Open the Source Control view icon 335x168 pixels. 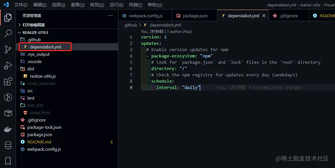click(8, 49)
